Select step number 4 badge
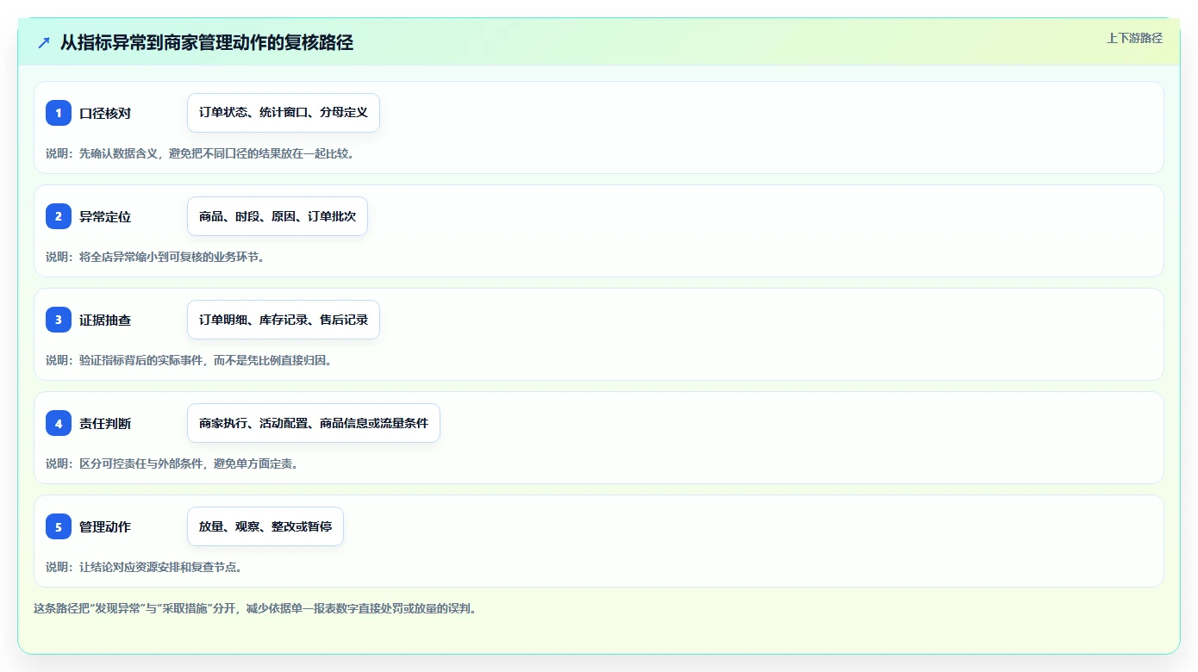Image resolution: width=1198 pixels, height=672 pixels. pos(59,423)
